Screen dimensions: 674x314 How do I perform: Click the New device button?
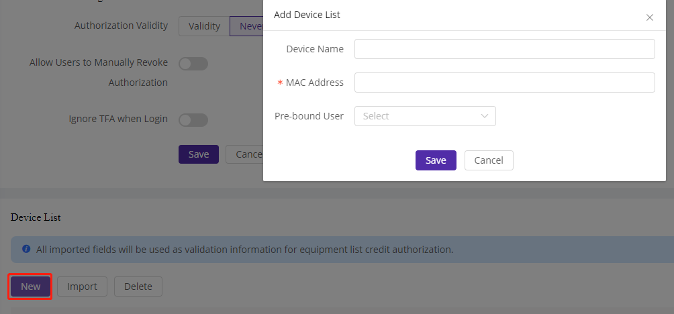click(x=31, y=286)
